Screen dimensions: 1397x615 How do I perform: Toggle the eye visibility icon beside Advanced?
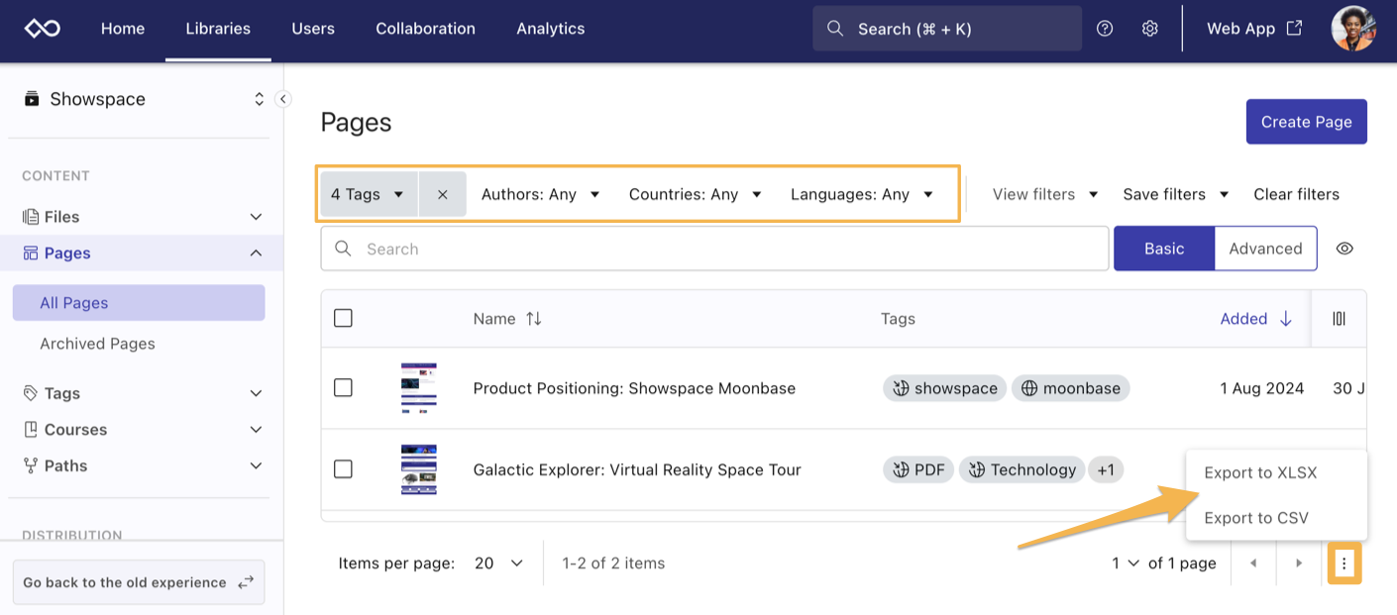click(x=1344, y=249)
